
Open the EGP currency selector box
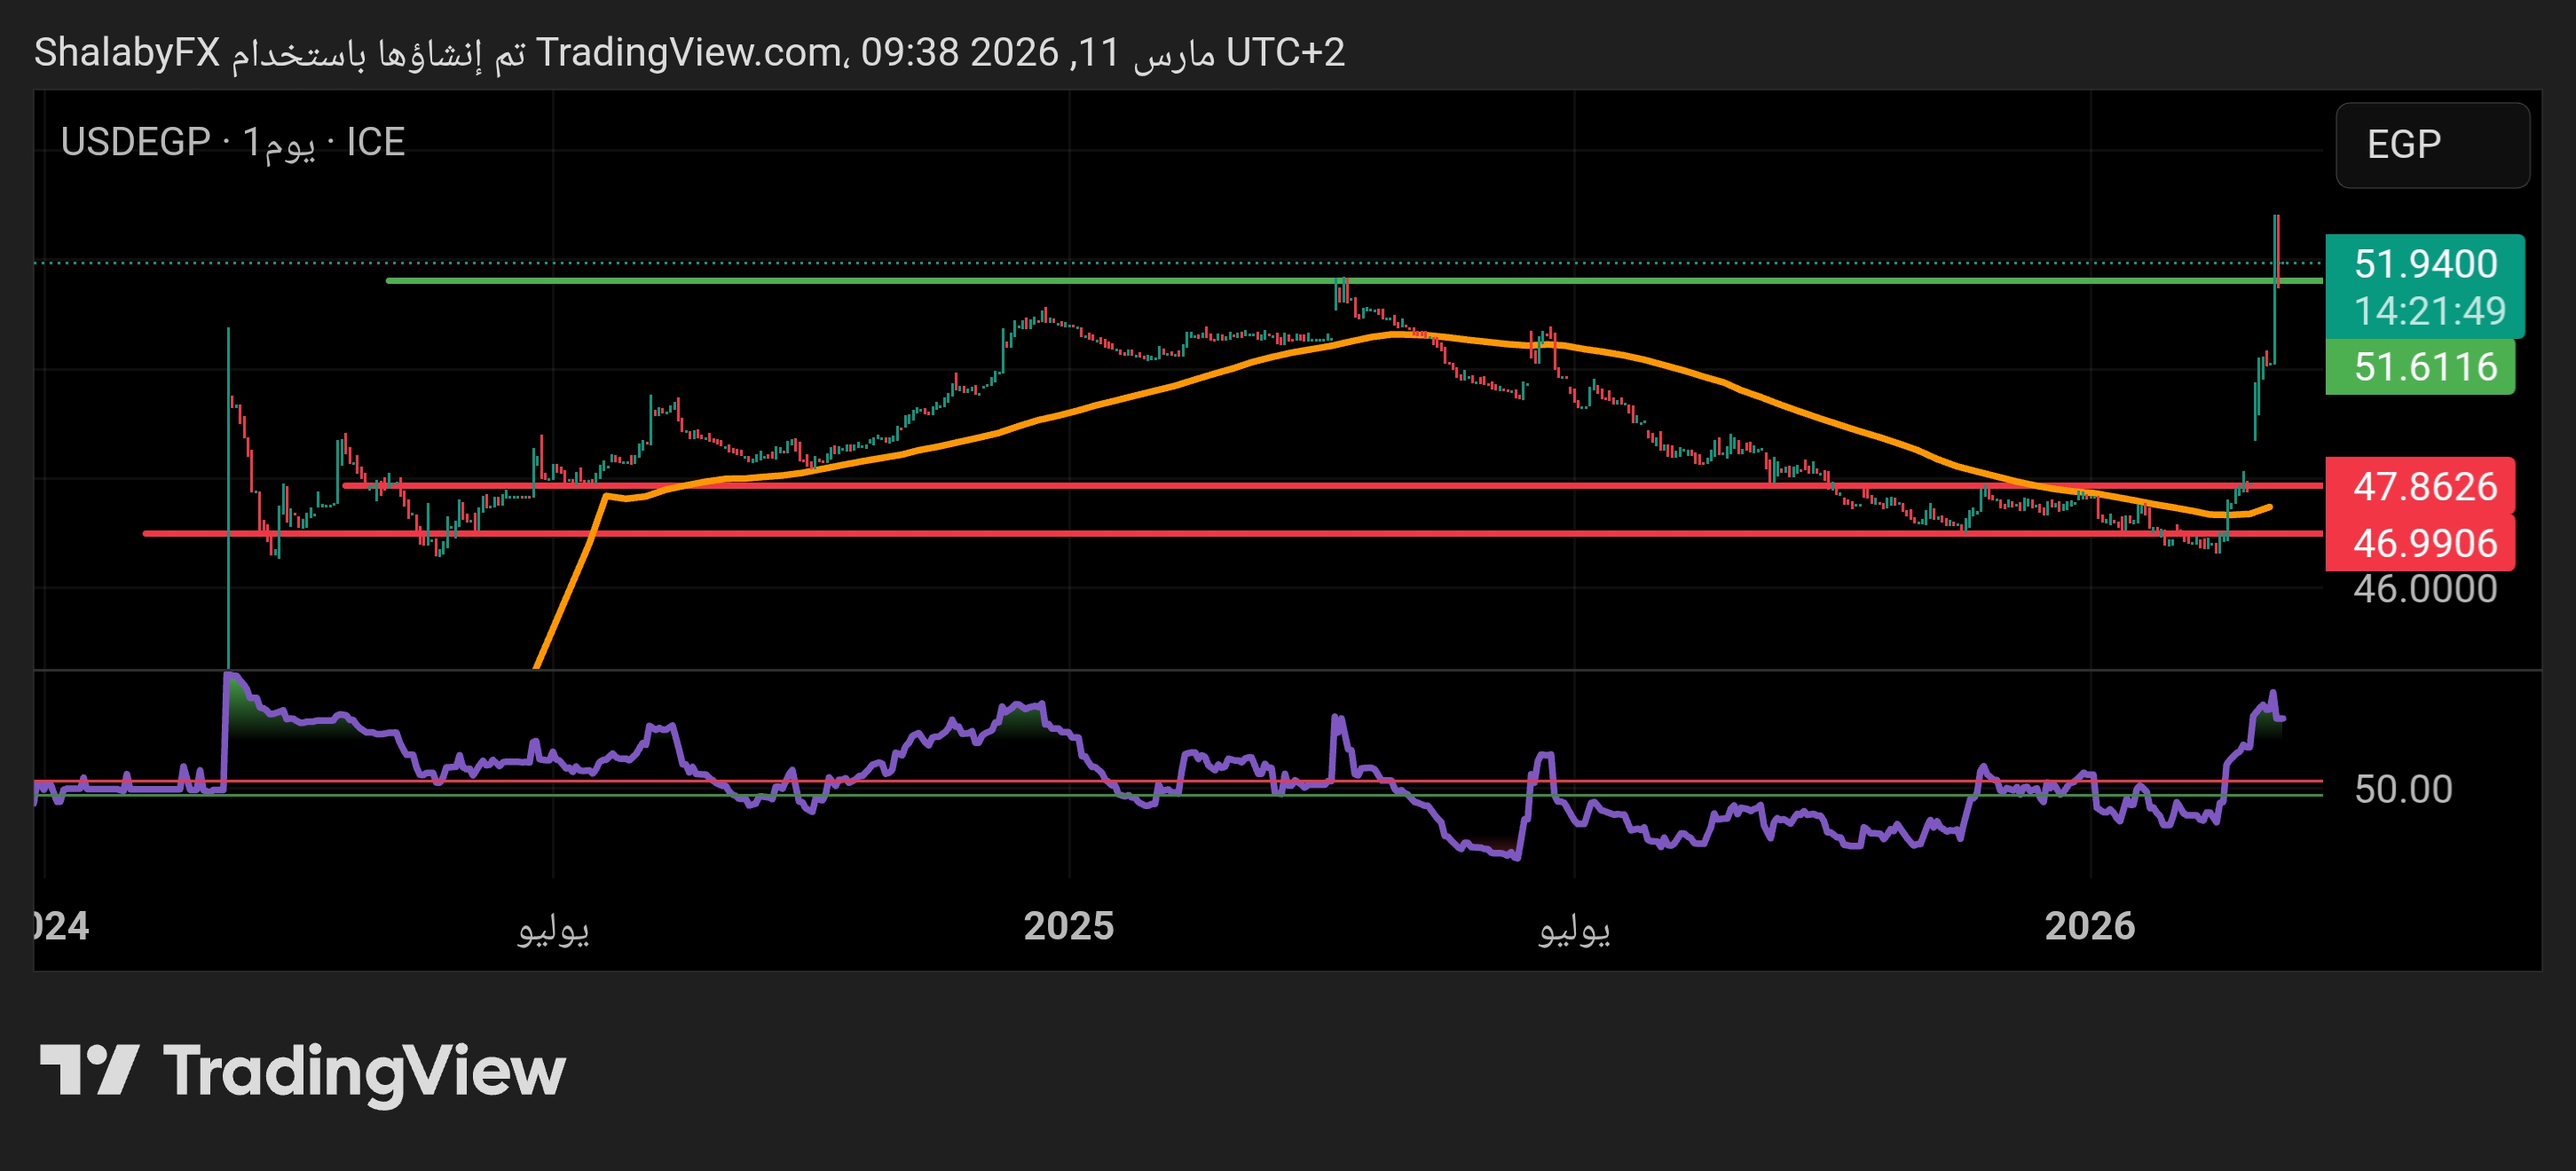2431,145
